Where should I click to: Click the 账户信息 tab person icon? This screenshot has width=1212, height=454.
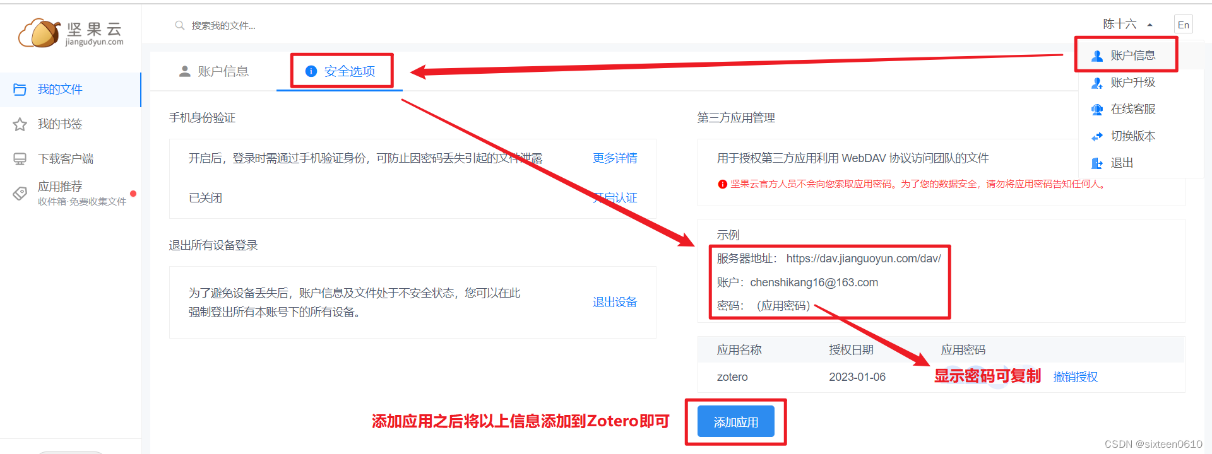(184, 71)
